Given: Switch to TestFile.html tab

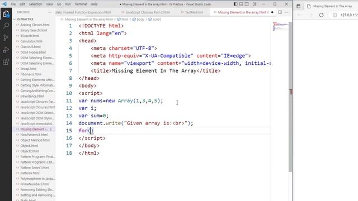Looking at the screenshot, I should pyautogui.click(x=194, y=12).
